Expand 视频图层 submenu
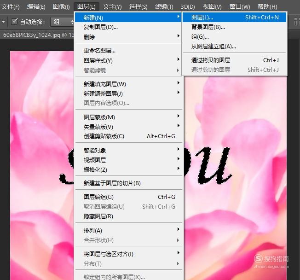Screen dimensions: 300x280 (128, 160)
